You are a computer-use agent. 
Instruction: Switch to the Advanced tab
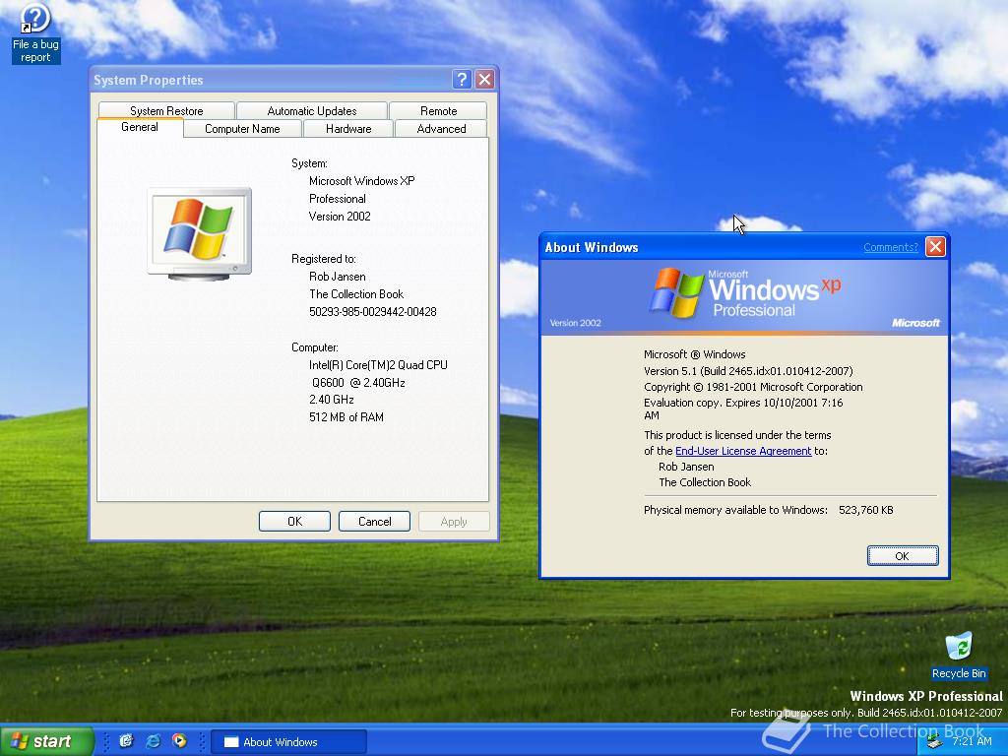[x=441, y=129]
